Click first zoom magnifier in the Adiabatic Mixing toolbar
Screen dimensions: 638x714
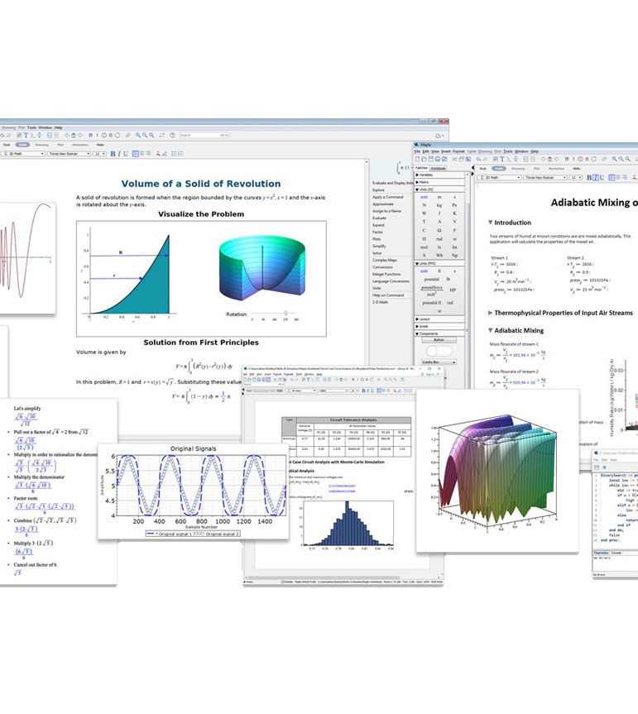(x=614, y=159)
